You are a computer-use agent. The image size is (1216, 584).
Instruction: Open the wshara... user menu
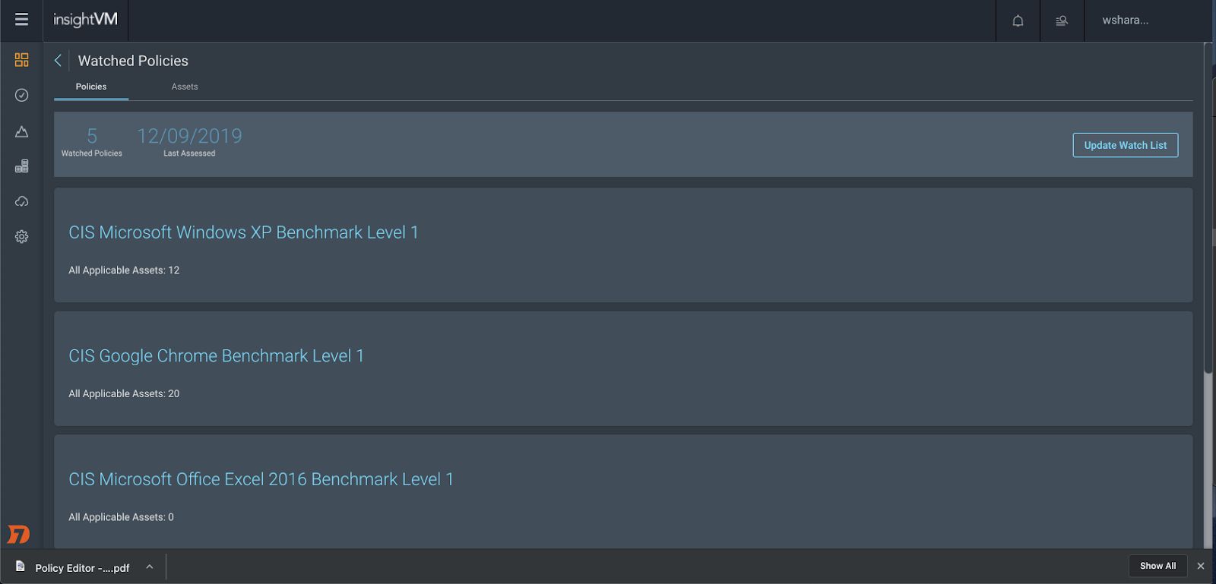[1126, 21]
